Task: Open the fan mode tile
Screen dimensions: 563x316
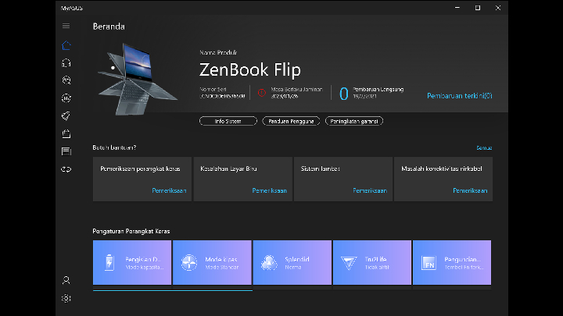Action: pyautogui.click(x=212, y=262)
